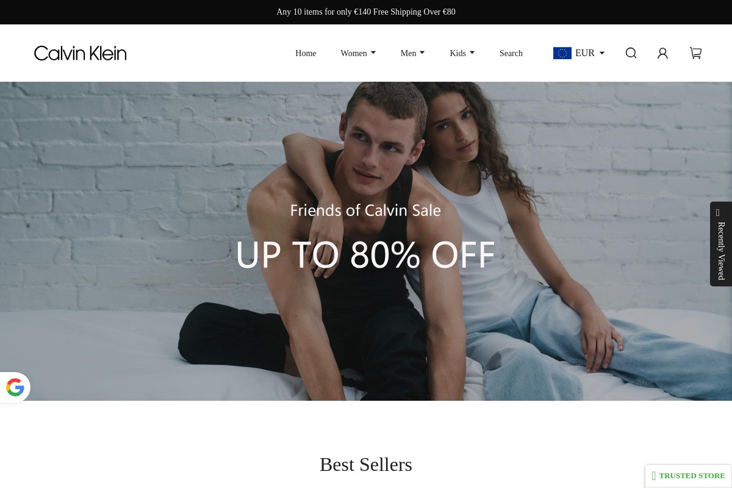Click the European Union flag icon
Image resolution: width=732 pixels, height=488 pixels.
pyautogui.click(x=562, y=53)
